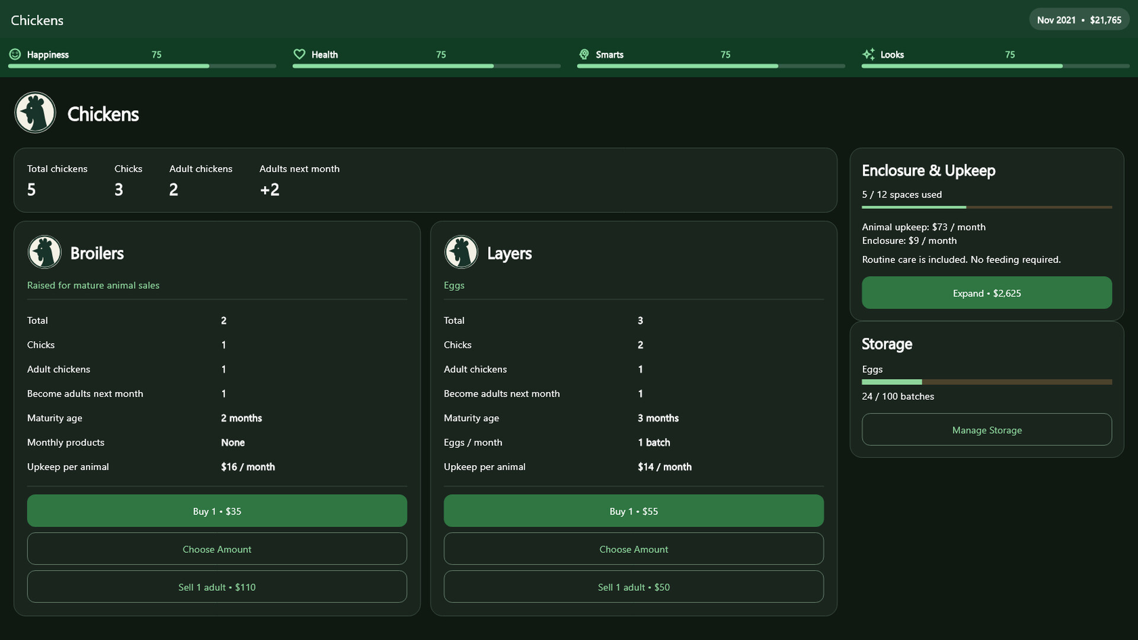
Task: Click the Total chickens count 5
Action: point(31,190)
